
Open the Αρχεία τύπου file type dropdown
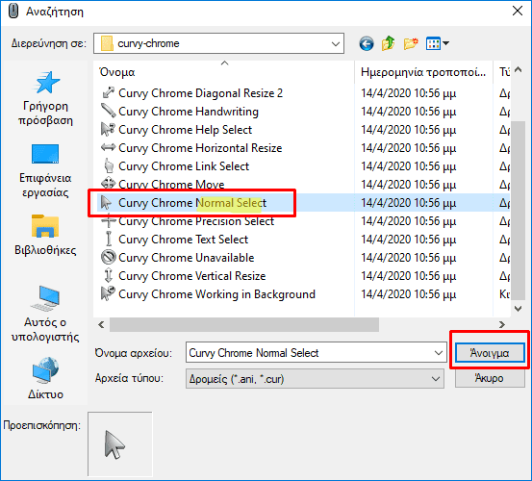(x=315, y=379)
